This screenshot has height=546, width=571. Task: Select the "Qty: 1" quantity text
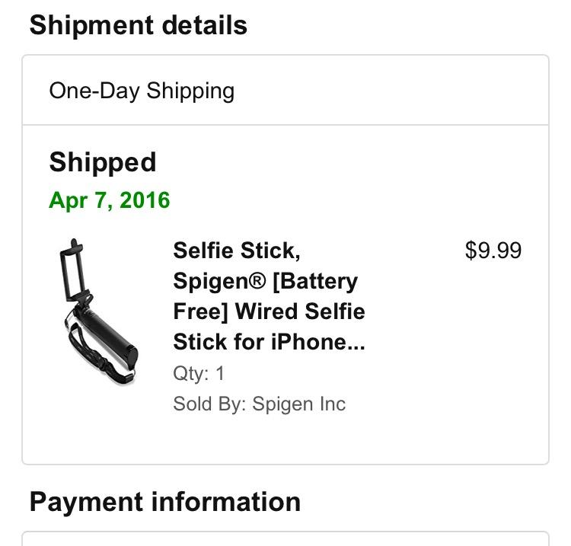point(199,373)
